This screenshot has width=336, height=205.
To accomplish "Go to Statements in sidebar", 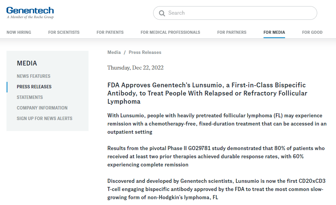I will click(x=30, y=97).
